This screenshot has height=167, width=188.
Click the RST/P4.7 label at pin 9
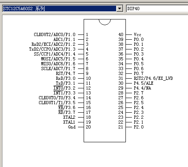tap(66, 73)
